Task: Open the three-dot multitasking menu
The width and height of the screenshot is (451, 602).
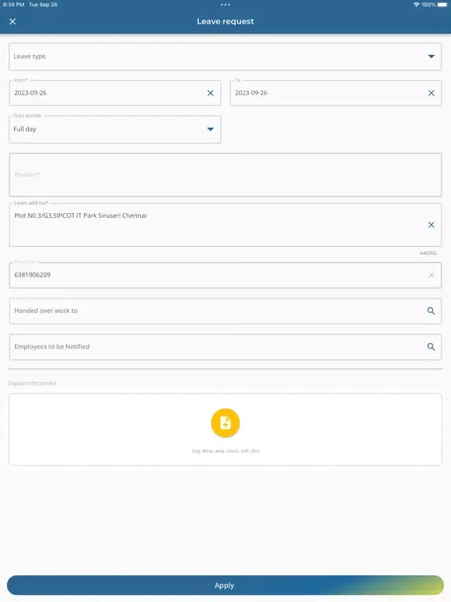Action: point(225,5)
